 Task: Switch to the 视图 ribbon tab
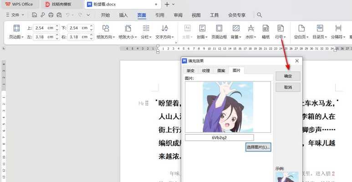point(196,15)
